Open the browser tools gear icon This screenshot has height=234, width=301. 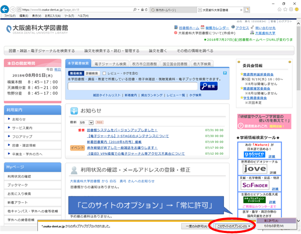291,10
